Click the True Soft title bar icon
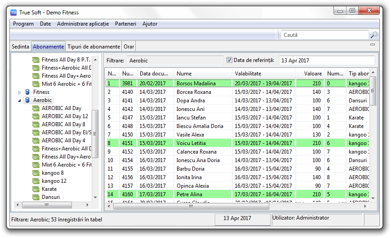Screen dimensions: 391x238 point(14,12)
